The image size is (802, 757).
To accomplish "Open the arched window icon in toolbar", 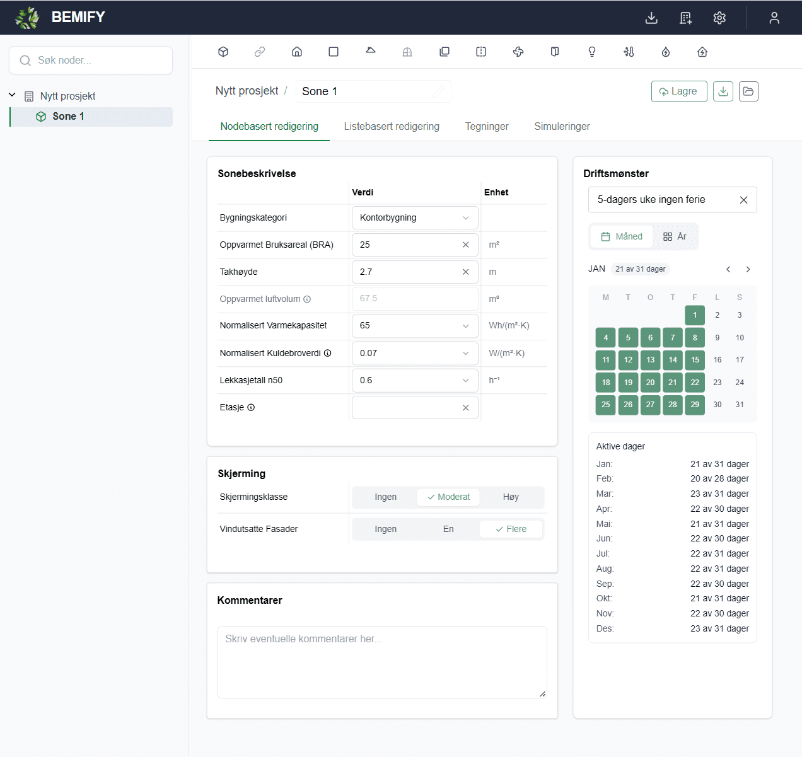I will pyautogui.click(x=407, y=52).
